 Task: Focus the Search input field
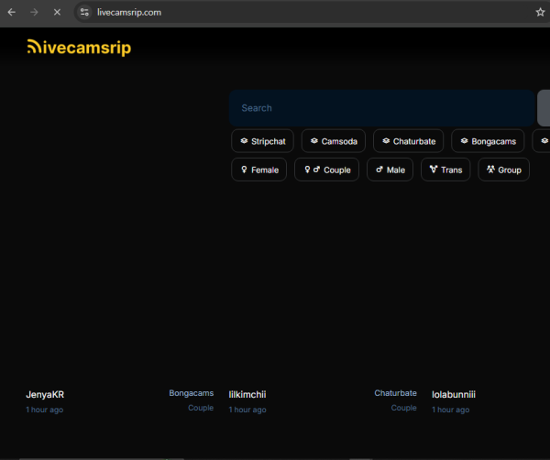click(381, 108)
